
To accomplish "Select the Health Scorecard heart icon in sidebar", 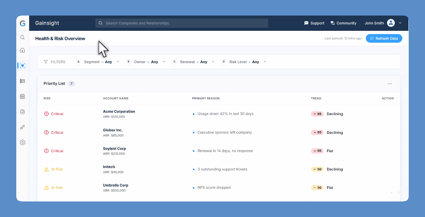I will tap(22, 65).
